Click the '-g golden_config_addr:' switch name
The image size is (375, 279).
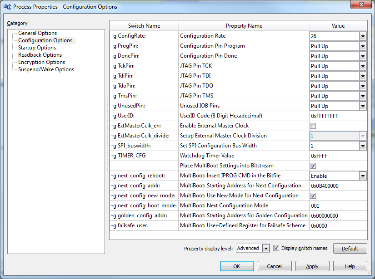(x=139, y=215)
